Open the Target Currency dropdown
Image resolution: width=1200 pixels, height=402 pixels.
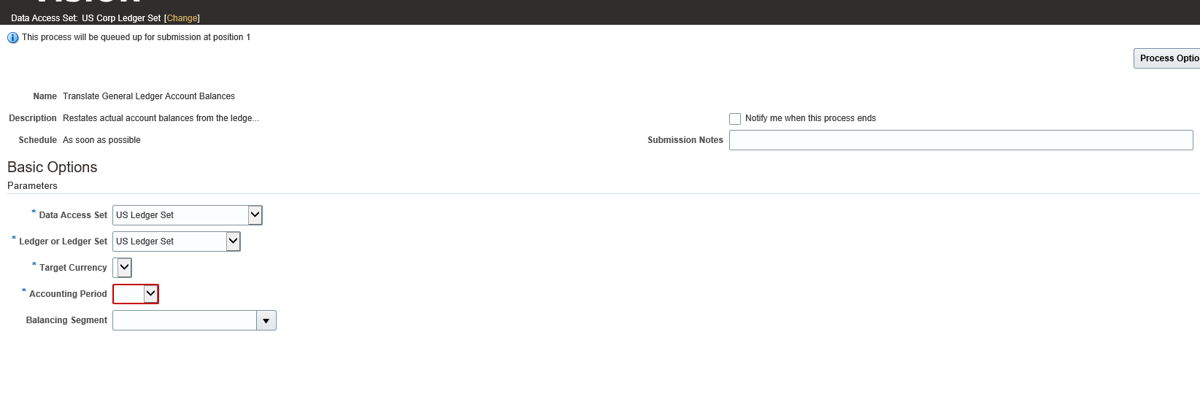click(124, 268)
